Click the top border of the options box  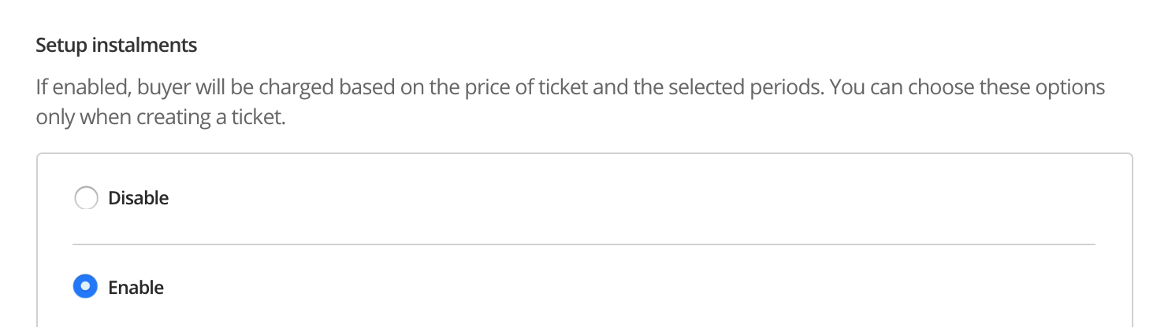[583, 153]
